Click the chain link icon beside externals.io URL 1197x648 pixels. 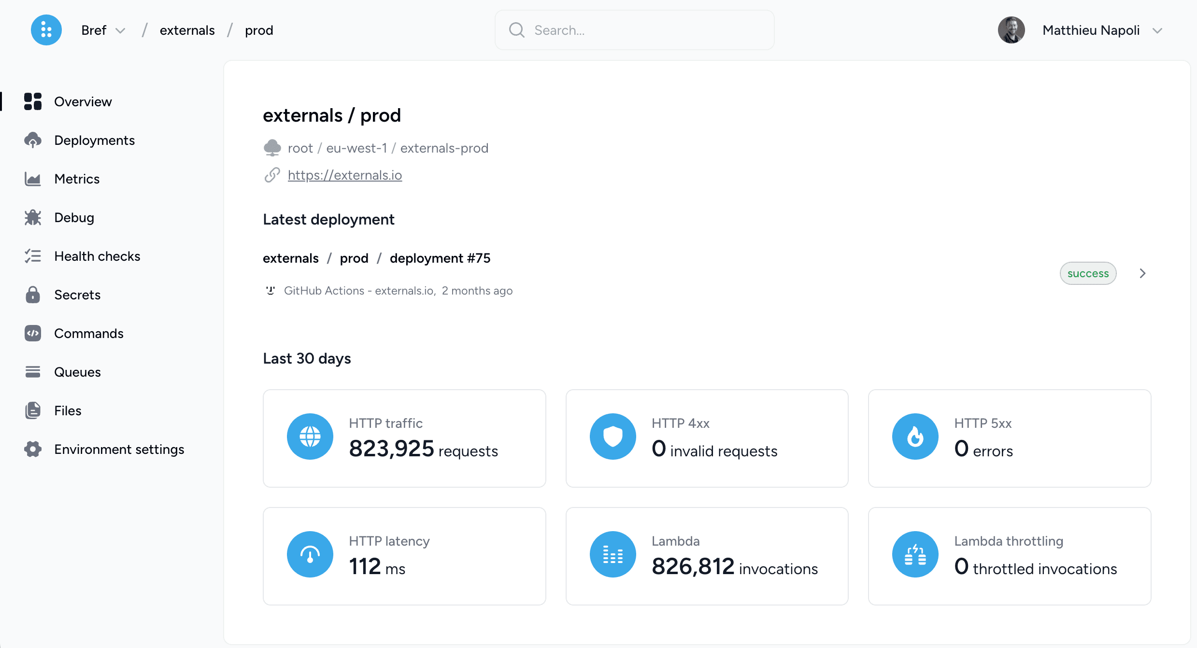click(272, 175)
